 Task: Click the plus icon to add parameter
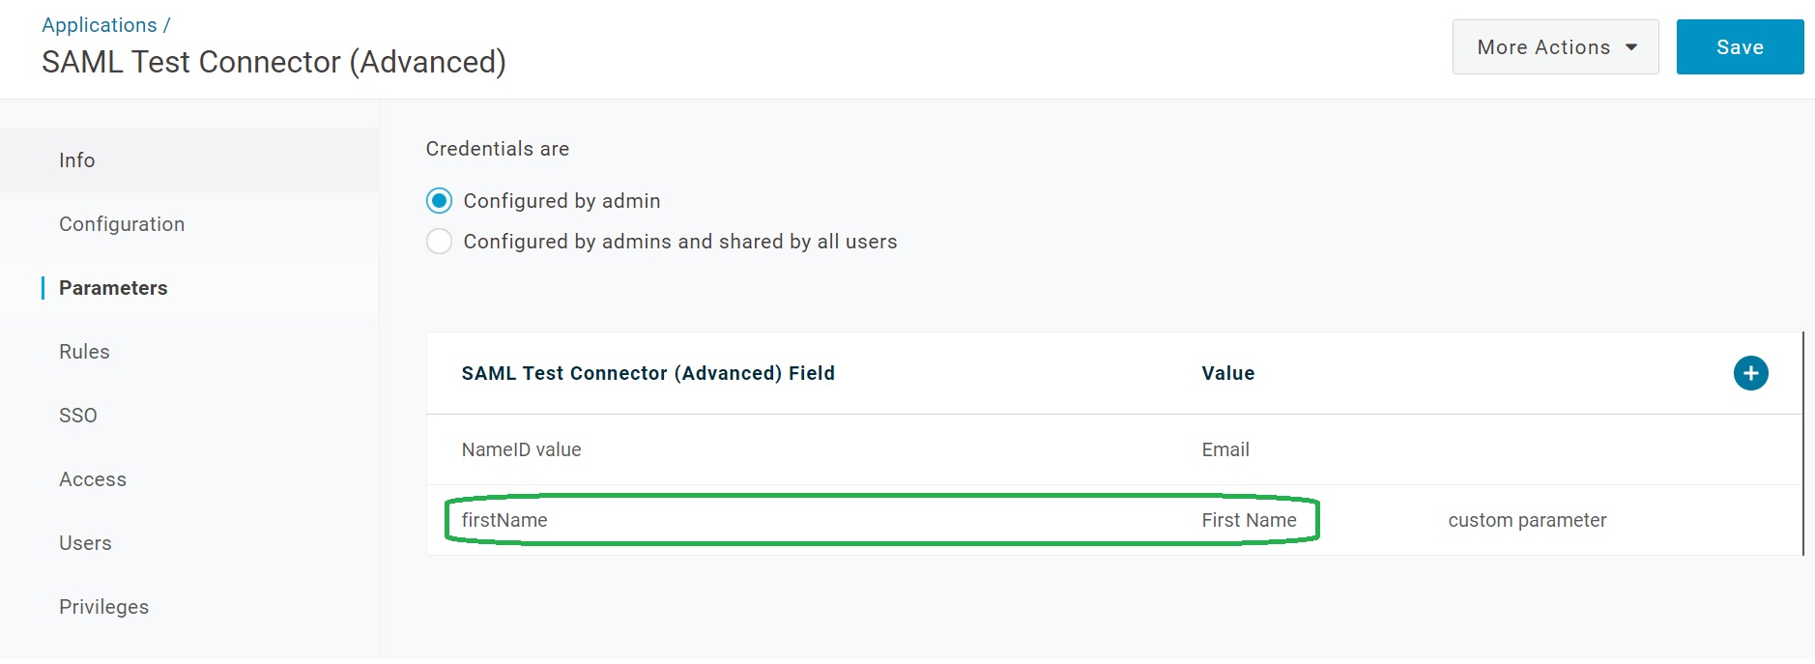[1750, 373]
